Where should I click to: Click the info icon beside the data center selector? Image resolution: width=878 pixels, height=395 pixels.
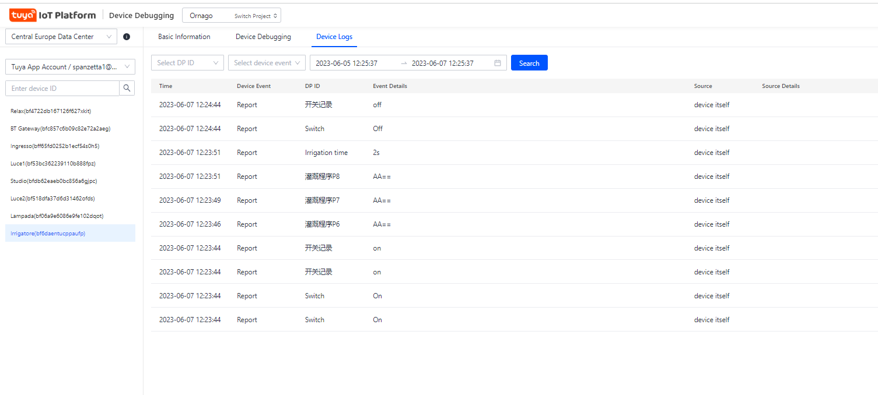pos(127,36)
